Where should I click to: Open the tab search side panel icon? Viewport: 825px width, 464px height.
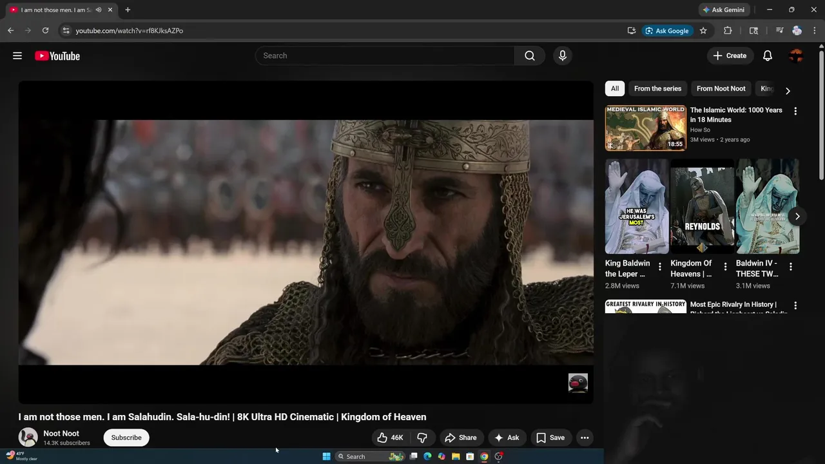pos(753,30)
